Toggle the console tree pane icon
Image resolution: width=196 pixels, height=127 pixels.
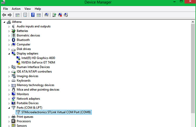pyautogui.click(x=17, y=15)
